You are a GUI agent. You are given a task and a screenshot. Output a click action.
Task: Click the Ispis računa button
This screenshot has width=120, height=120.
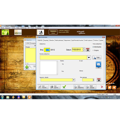[91, 87]
